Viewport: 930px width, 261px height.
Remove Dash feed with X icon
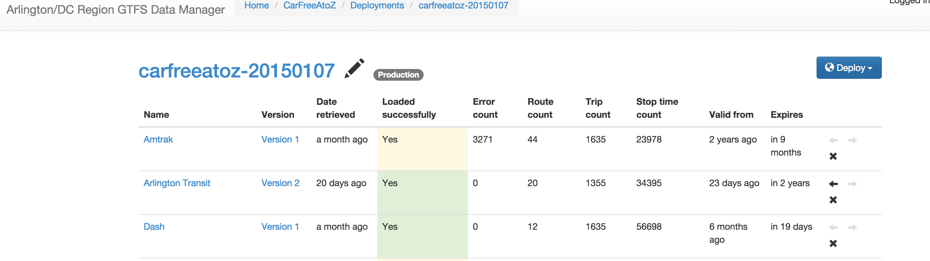833,243
